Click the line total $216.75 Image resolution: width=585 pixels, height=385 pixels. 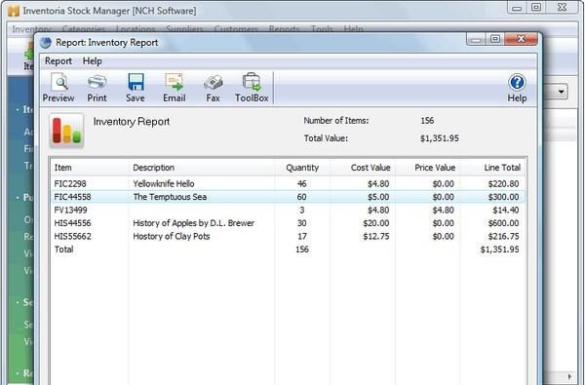503,236
